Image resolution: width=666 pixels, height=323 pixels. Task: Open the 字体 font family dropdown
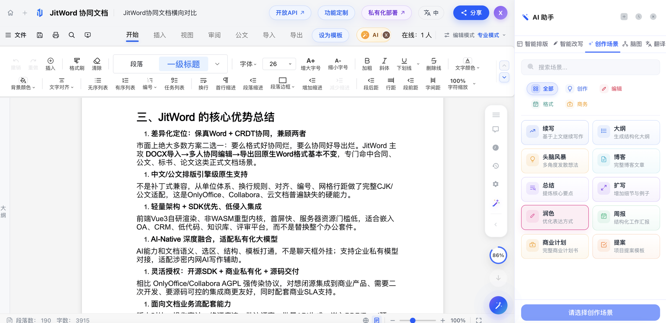[248, 64]
